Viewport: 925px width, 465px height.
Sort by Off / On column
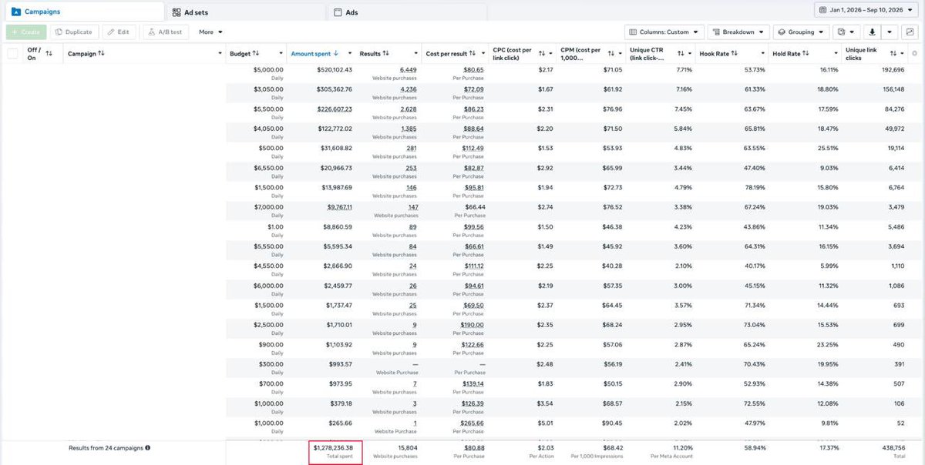(49, 53)
